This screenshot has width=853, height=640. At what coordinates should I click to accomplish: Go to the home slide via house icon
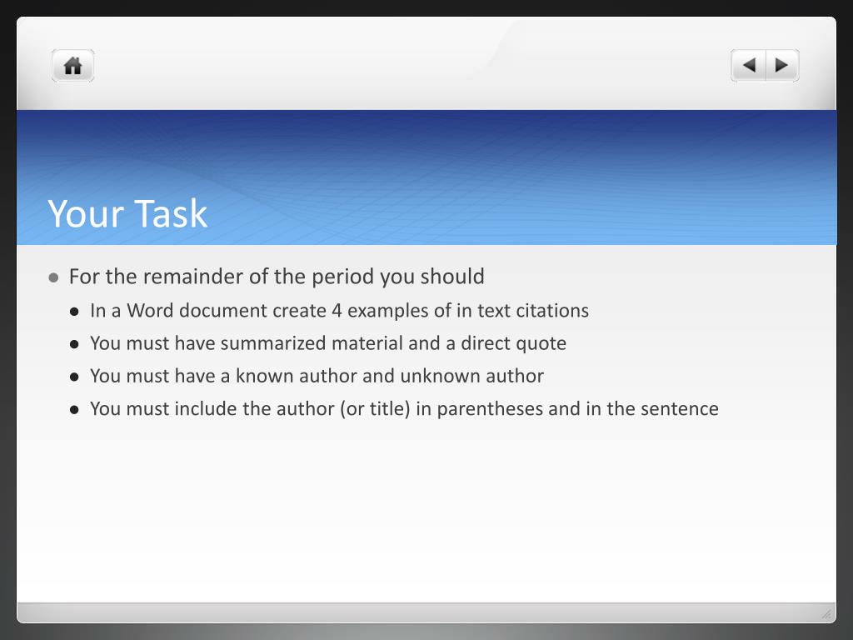click(x=73, y=66)
